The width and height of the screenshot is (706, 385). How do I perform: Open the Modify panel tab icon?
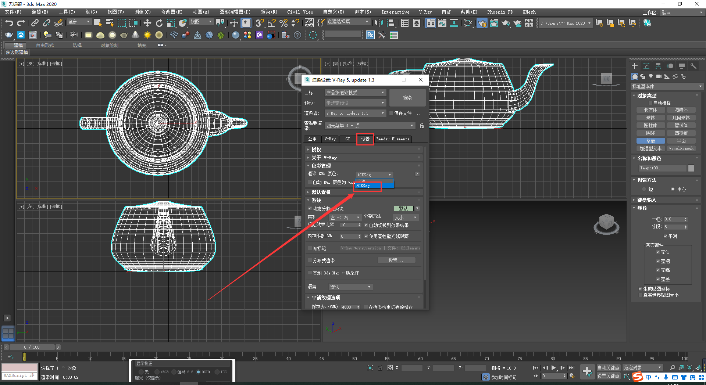pyautogui.click(x=646, y=66)
